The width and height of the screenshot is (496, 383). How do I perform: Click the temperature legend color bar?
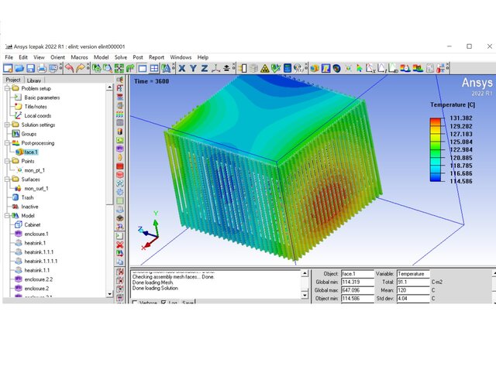click(x=436, y=149)
